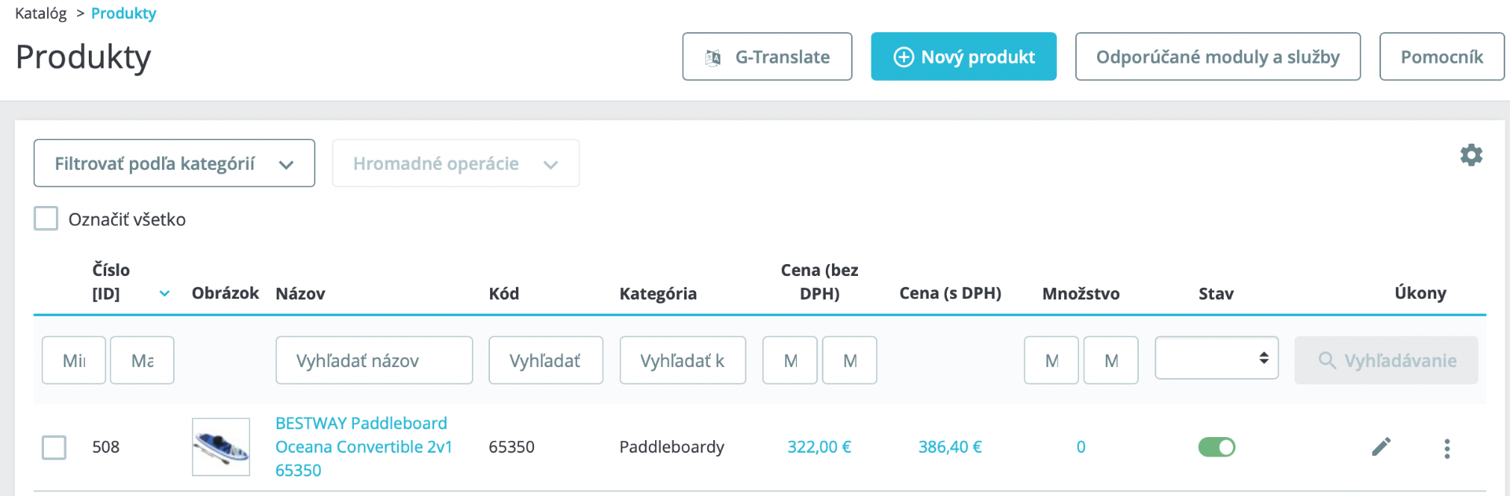Viewport: 1510px width, 496px height.
Task: Click the 386,40 € price with DPH
Action: [x=949, y=447]
